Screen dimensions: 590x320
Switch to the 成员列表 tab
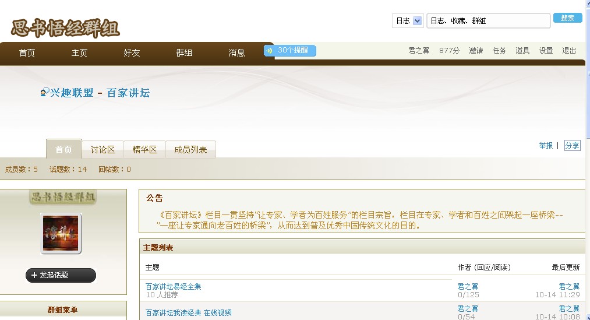click(190, 149)
